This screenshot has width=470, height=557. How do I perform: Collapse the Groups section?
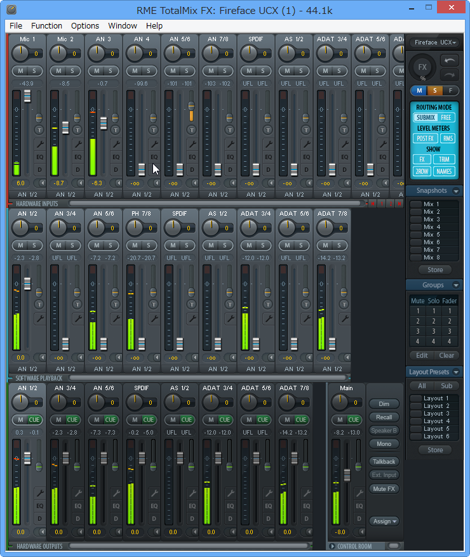tap(456, 285)
